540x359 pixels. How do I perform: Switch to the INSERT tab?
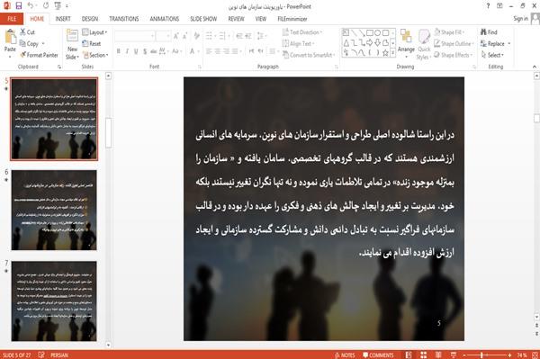63,19
